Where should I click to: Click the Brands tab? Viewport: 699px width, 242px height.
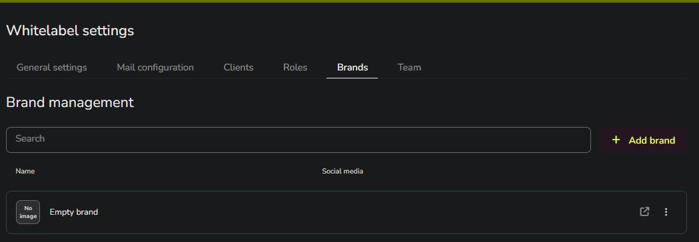[x=352, y=68]
